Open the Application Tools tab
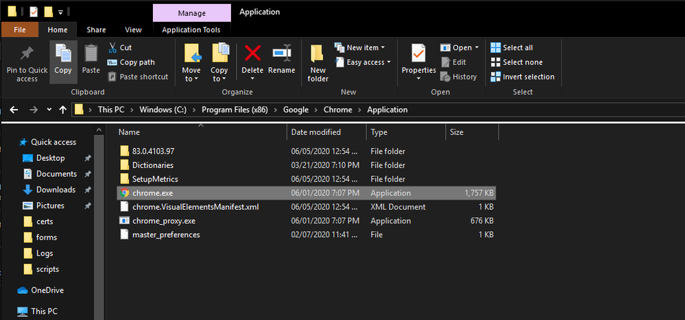 [191, 29]
